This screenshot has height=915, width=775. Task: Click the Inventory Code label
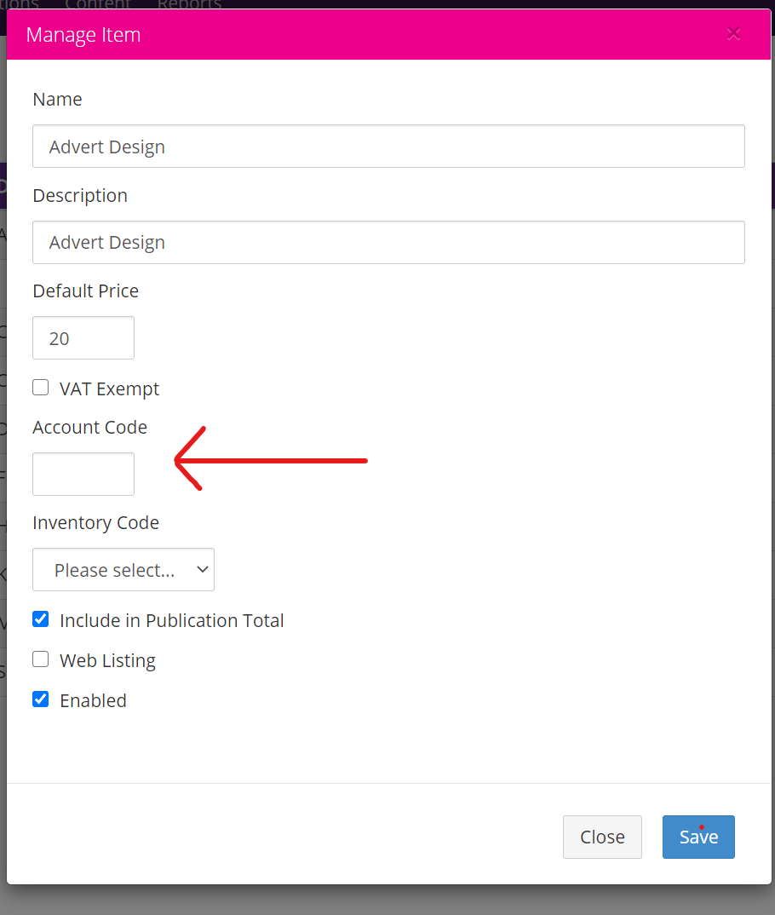(95, 522)
